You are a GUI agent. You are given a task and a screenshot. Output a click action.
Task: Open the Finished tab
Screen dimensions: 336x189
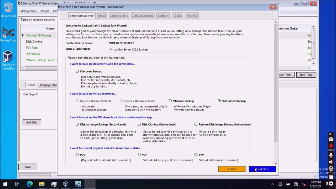192,16
